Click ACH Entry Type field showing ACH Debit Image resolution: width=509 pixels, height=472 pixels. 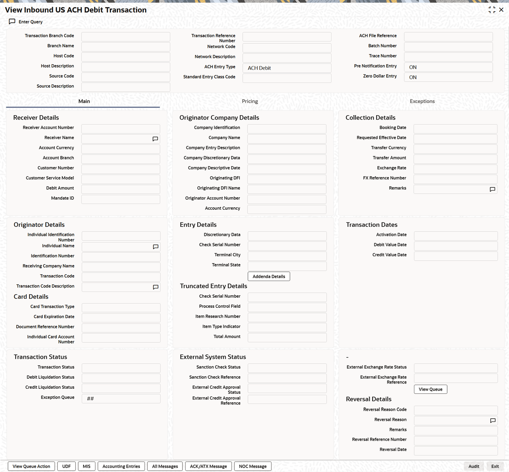[x=287, y=68]
